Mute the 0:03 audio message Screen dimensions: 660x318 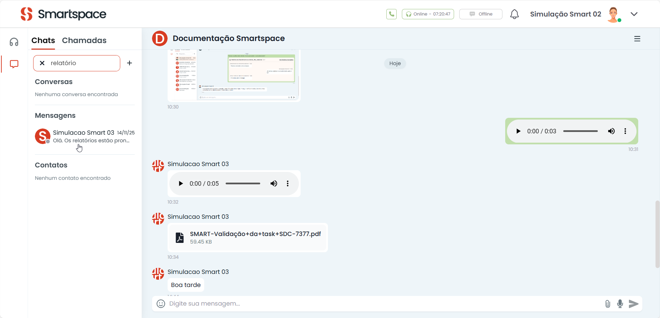tap(611, 131)
